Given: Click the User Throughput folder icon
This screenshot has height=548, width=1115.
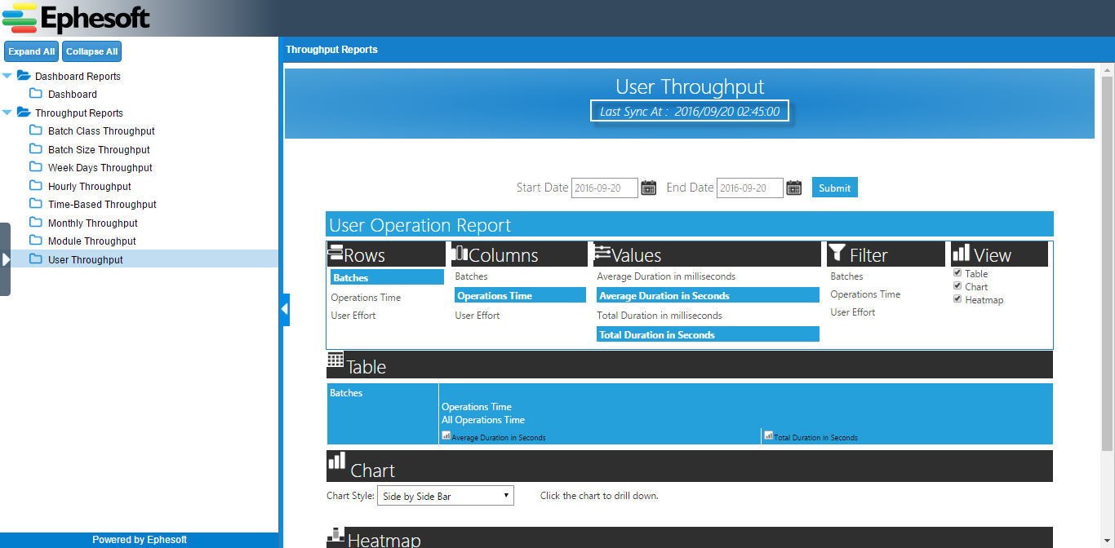Looking at the screenshot, I should pyautogui.click(x=36, y=259).
